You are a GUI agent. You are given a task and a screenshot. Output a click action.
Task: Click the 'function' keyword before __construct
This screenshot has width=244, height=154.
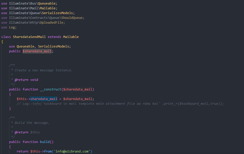pyautogui.click(x=30, y=89)
